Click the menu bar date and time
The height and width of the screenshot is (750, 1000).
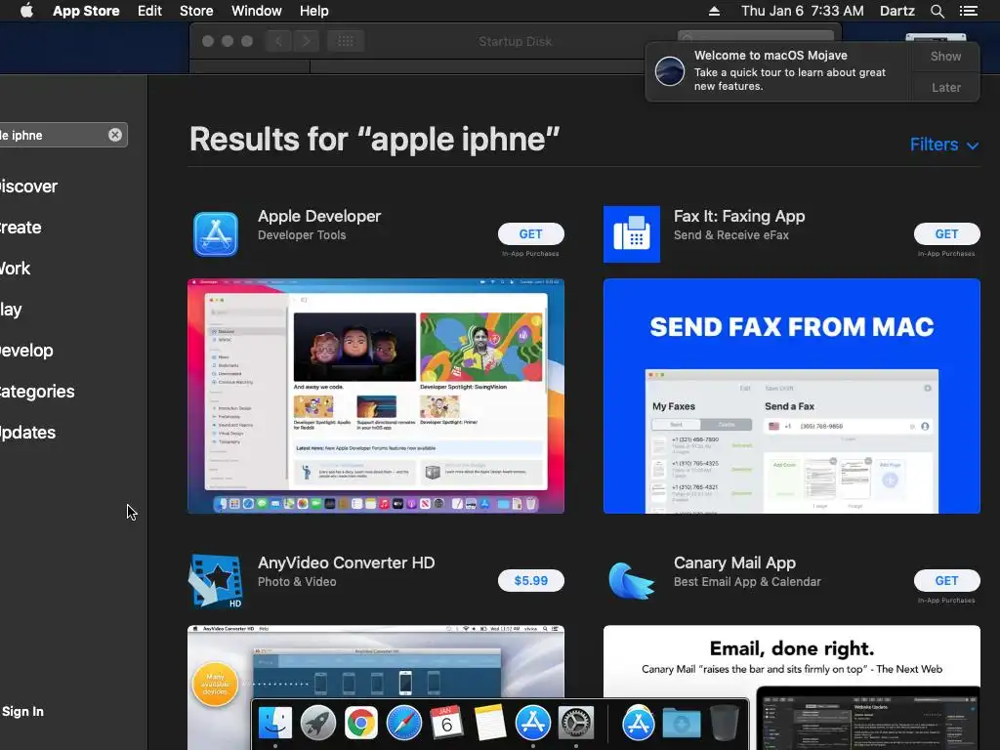pos(803,11)
